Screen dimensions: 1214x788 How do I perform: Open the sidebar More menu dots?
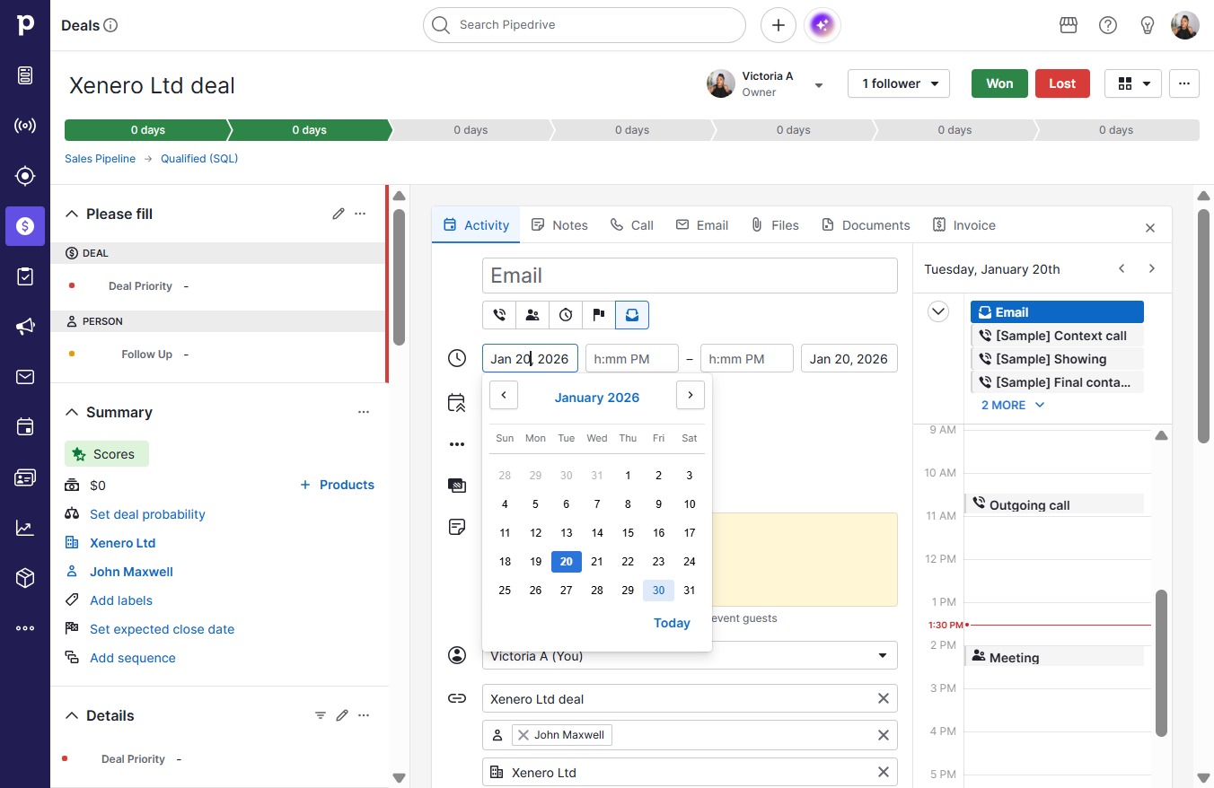[x=25, y=628]
